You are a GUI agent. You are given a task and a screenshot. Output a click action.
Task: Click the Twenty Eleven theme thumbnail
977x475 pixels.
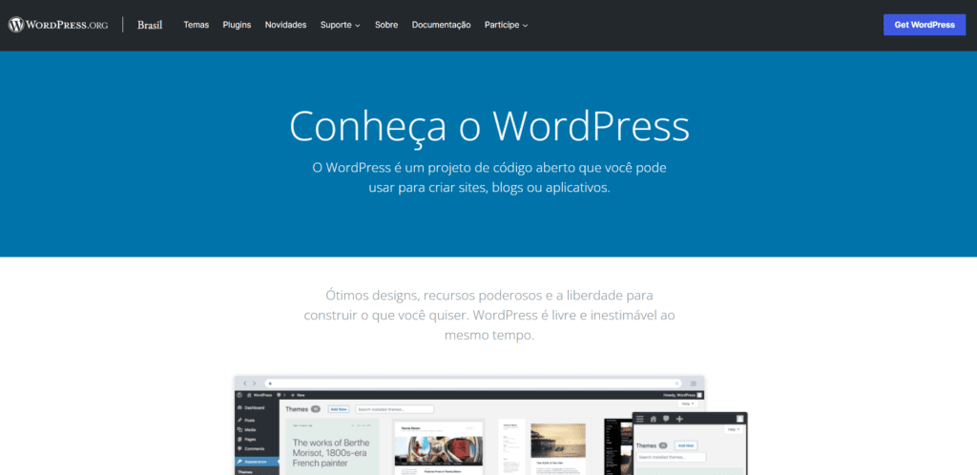(439, 446)
